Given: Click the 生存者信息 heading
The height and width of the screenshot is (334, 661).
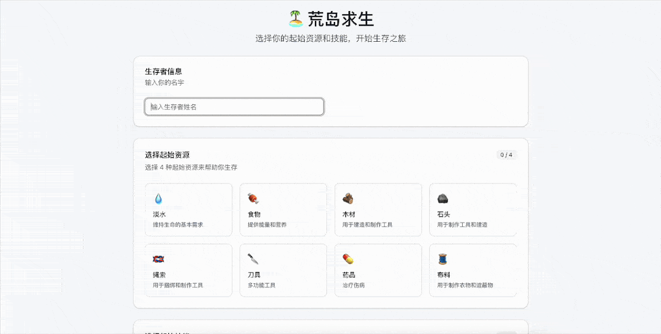Looking at the screenshot, I should [164, 71].
